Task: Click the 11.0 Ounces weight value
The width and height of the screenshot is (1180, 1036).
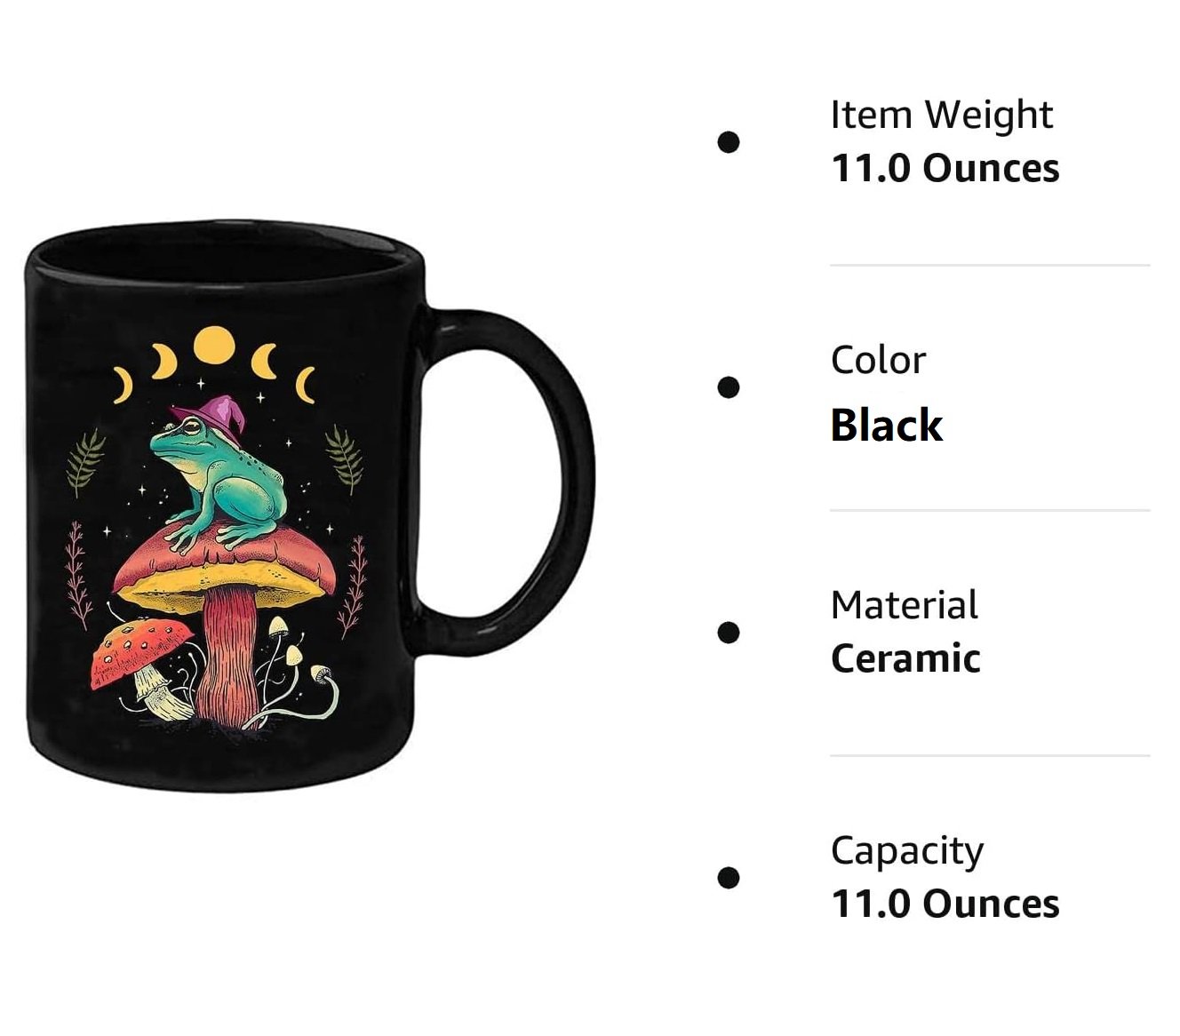Action: [945, 169]
